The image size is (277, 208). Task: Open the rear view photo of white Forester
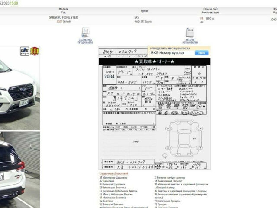coord(20,170)
